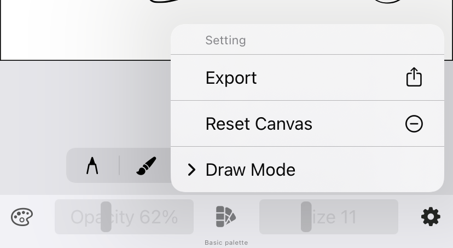Click the divider between compass and brush tools
This screenshot has width=453, height=248.
tap(119, 165)
